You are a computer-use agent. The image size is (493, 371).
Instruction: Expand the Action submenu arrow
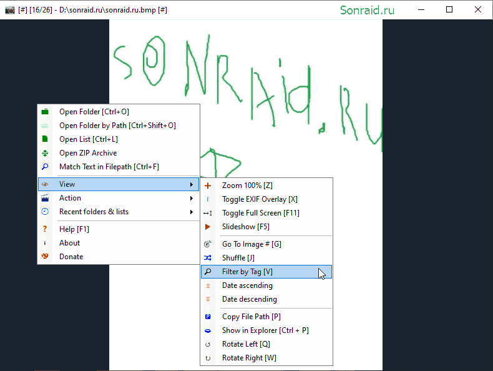(192, 198)
